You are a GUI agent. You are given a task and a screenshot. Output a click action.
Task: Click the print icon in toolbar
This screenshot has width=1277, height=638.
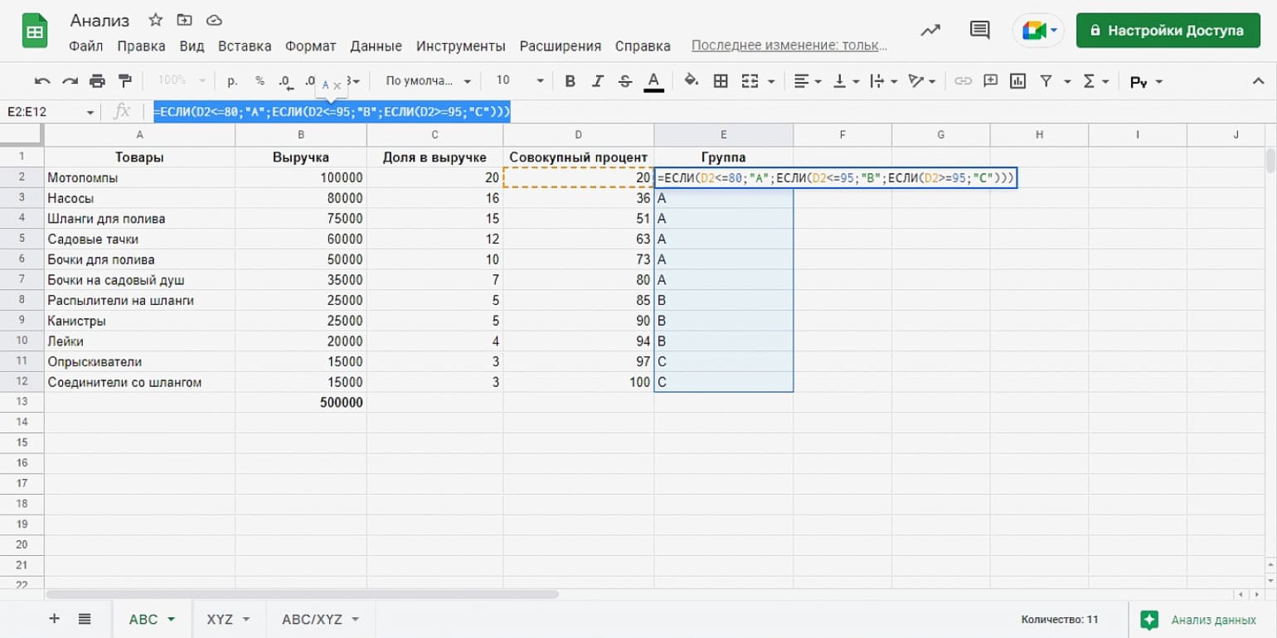click(97, 81)
